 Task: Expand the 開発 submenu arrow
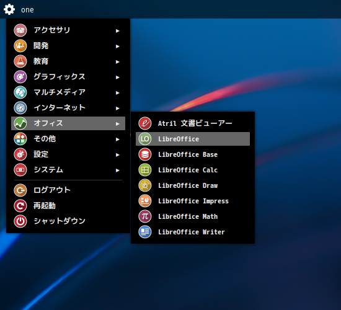click(118, 46)
